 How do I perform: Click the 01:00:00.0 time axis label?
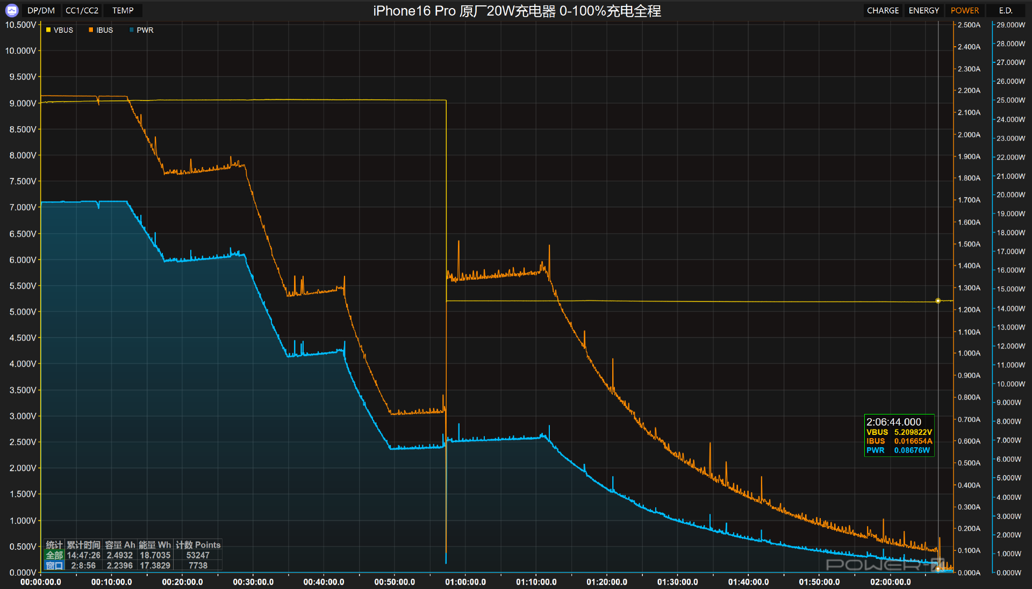pos(465,582)
